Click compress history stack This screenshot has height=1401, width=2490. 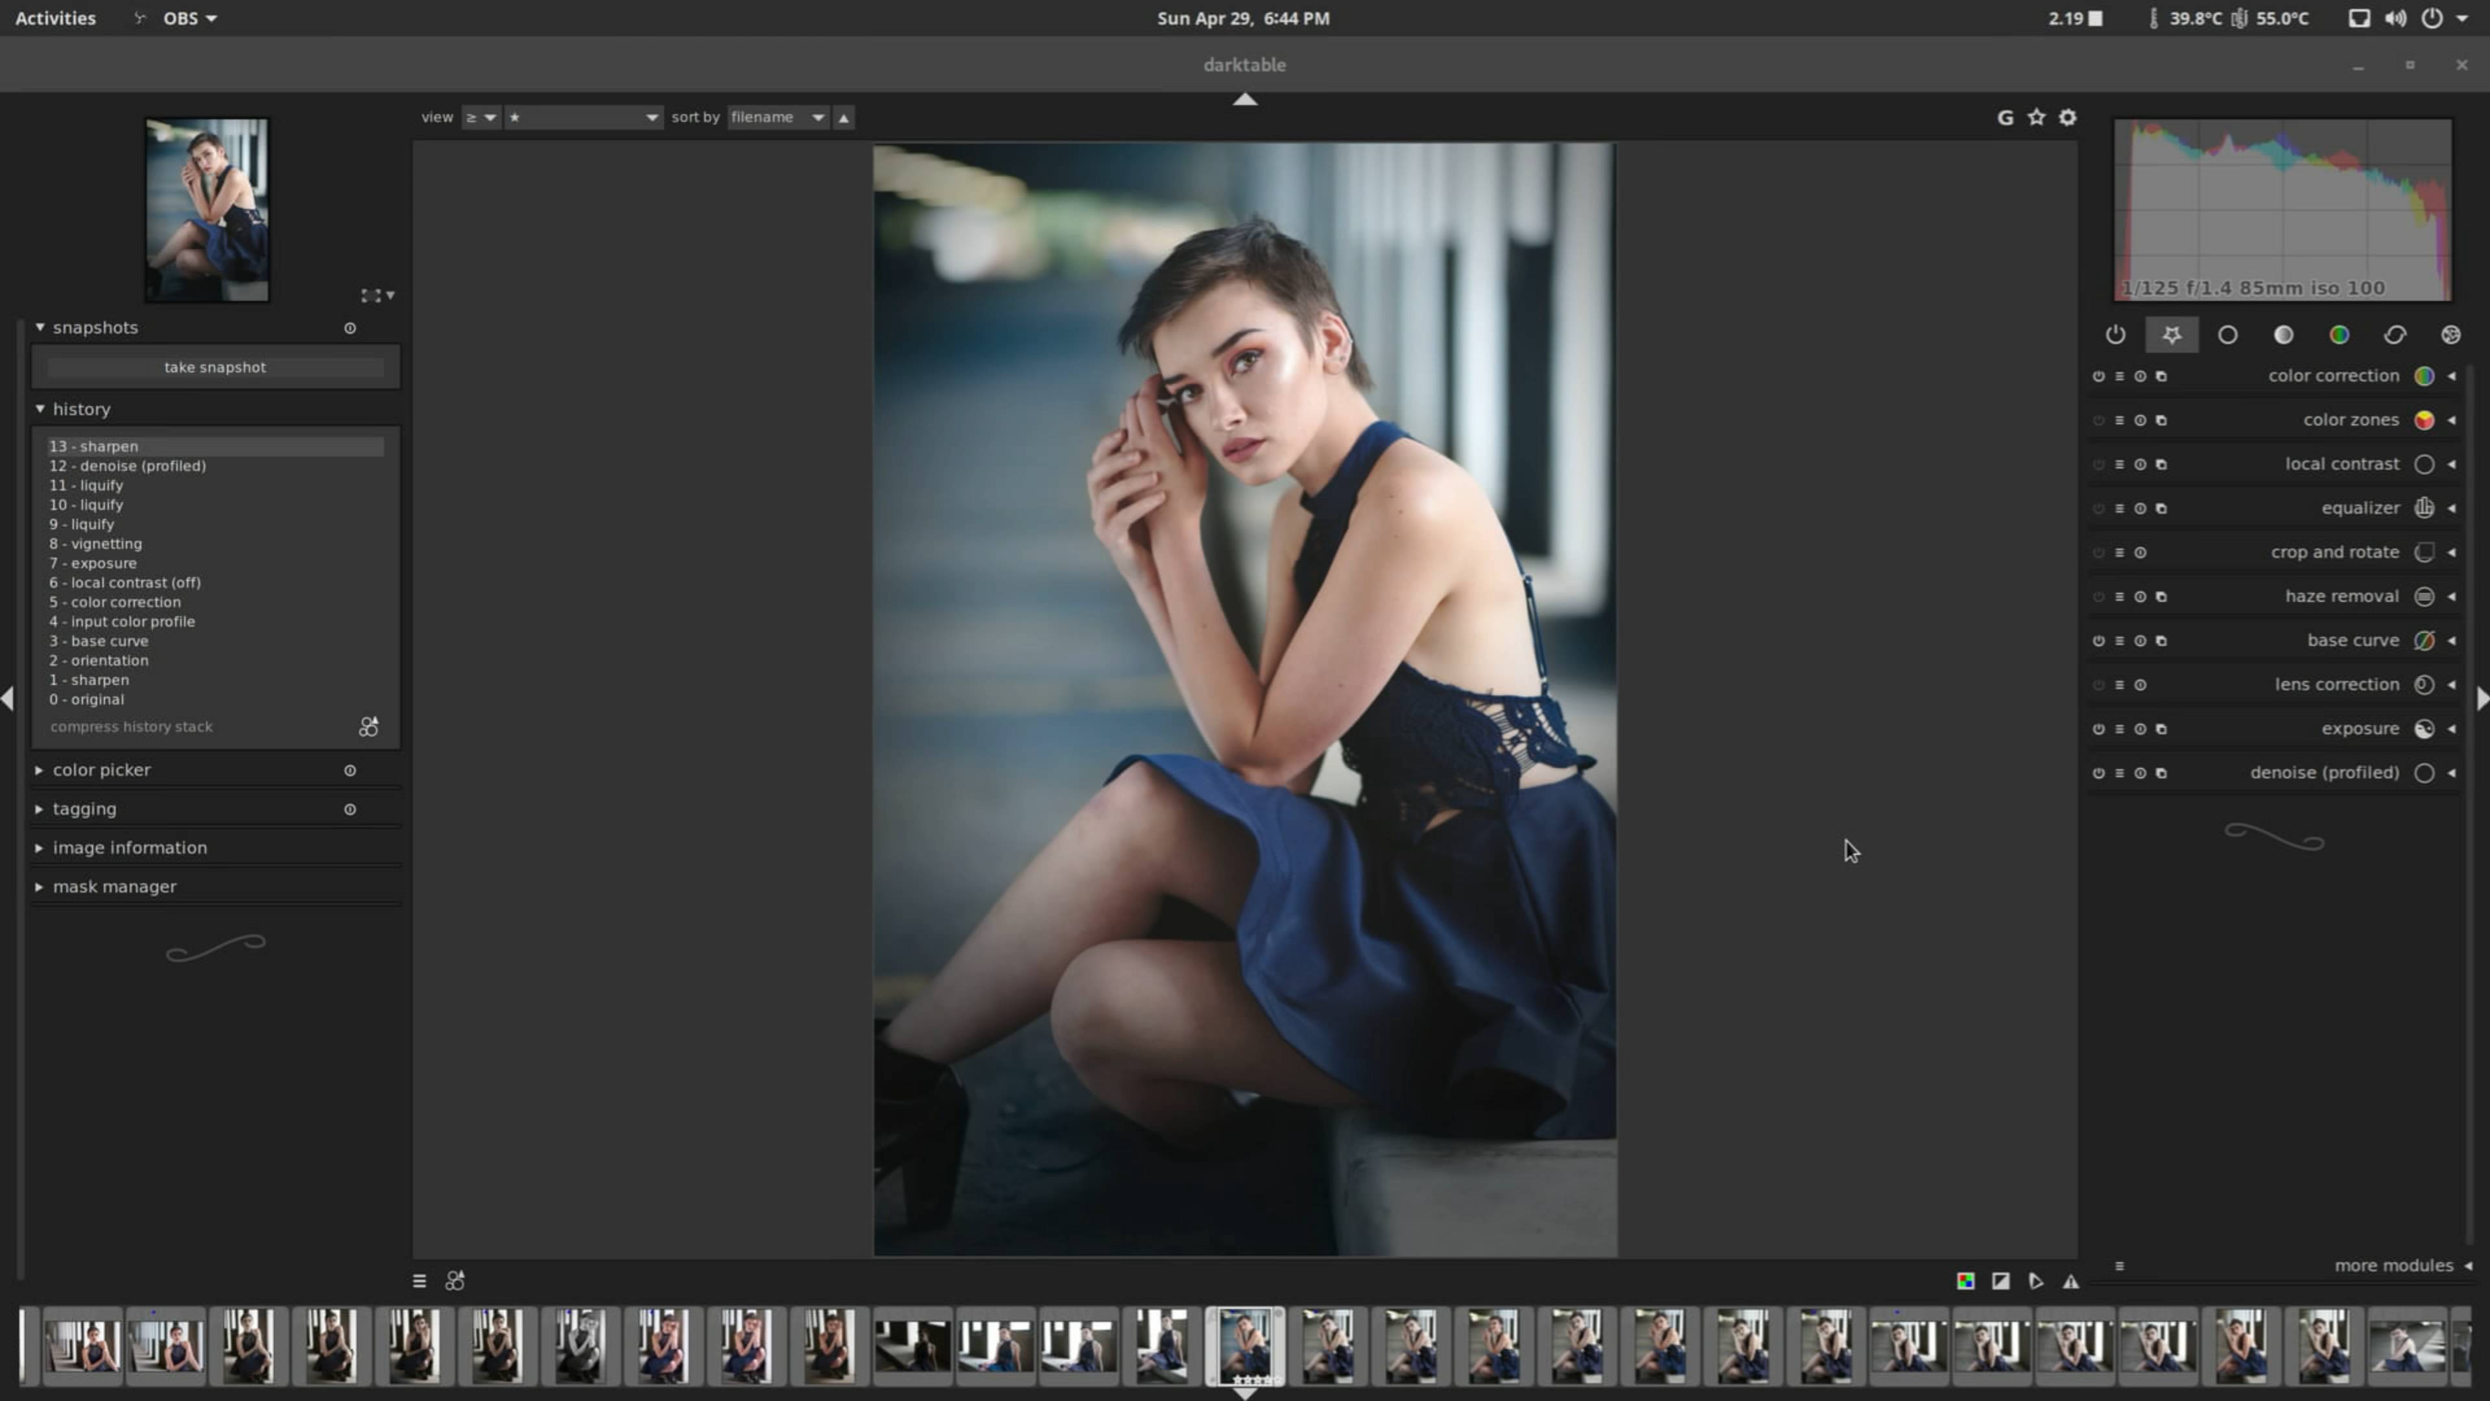click(x=132, y=727)
